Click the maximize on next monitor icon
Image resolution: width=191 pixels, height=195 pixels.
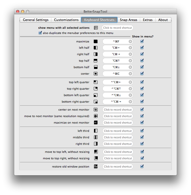(x=95, y=123)
